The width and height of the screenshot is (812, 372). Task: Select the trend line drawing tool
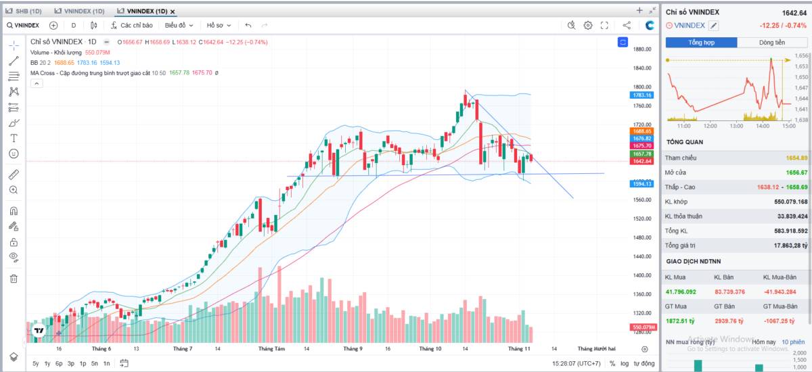coord(14,61)
